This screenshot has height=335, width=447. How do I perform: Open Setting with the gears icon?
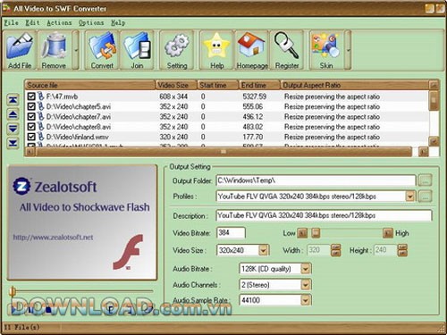coord(177,50)
